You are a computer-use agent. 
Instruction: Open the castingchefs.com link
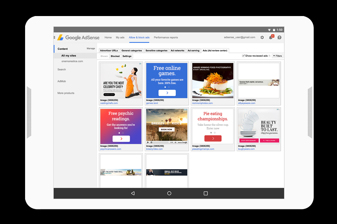[x=109, y=103]
